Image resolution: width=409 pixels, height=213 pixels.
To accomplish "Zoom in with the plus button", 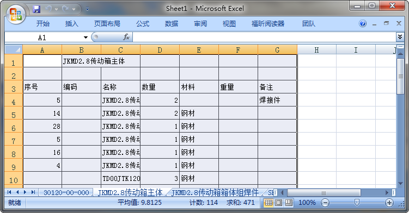I will [389, 203].
